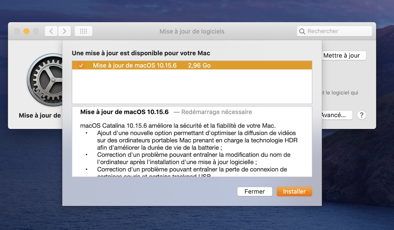
Task: Click the Rechercher search field
Action: click(334, 31)
